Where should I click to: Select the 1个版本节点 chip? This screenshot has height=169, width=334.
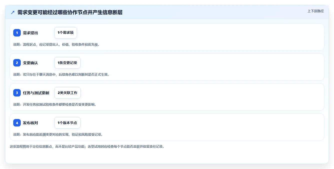tap(67, 123)
